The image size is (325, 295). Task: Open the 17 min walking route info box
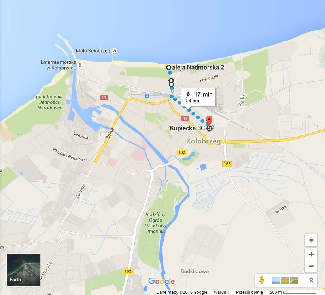pos(198,97)
